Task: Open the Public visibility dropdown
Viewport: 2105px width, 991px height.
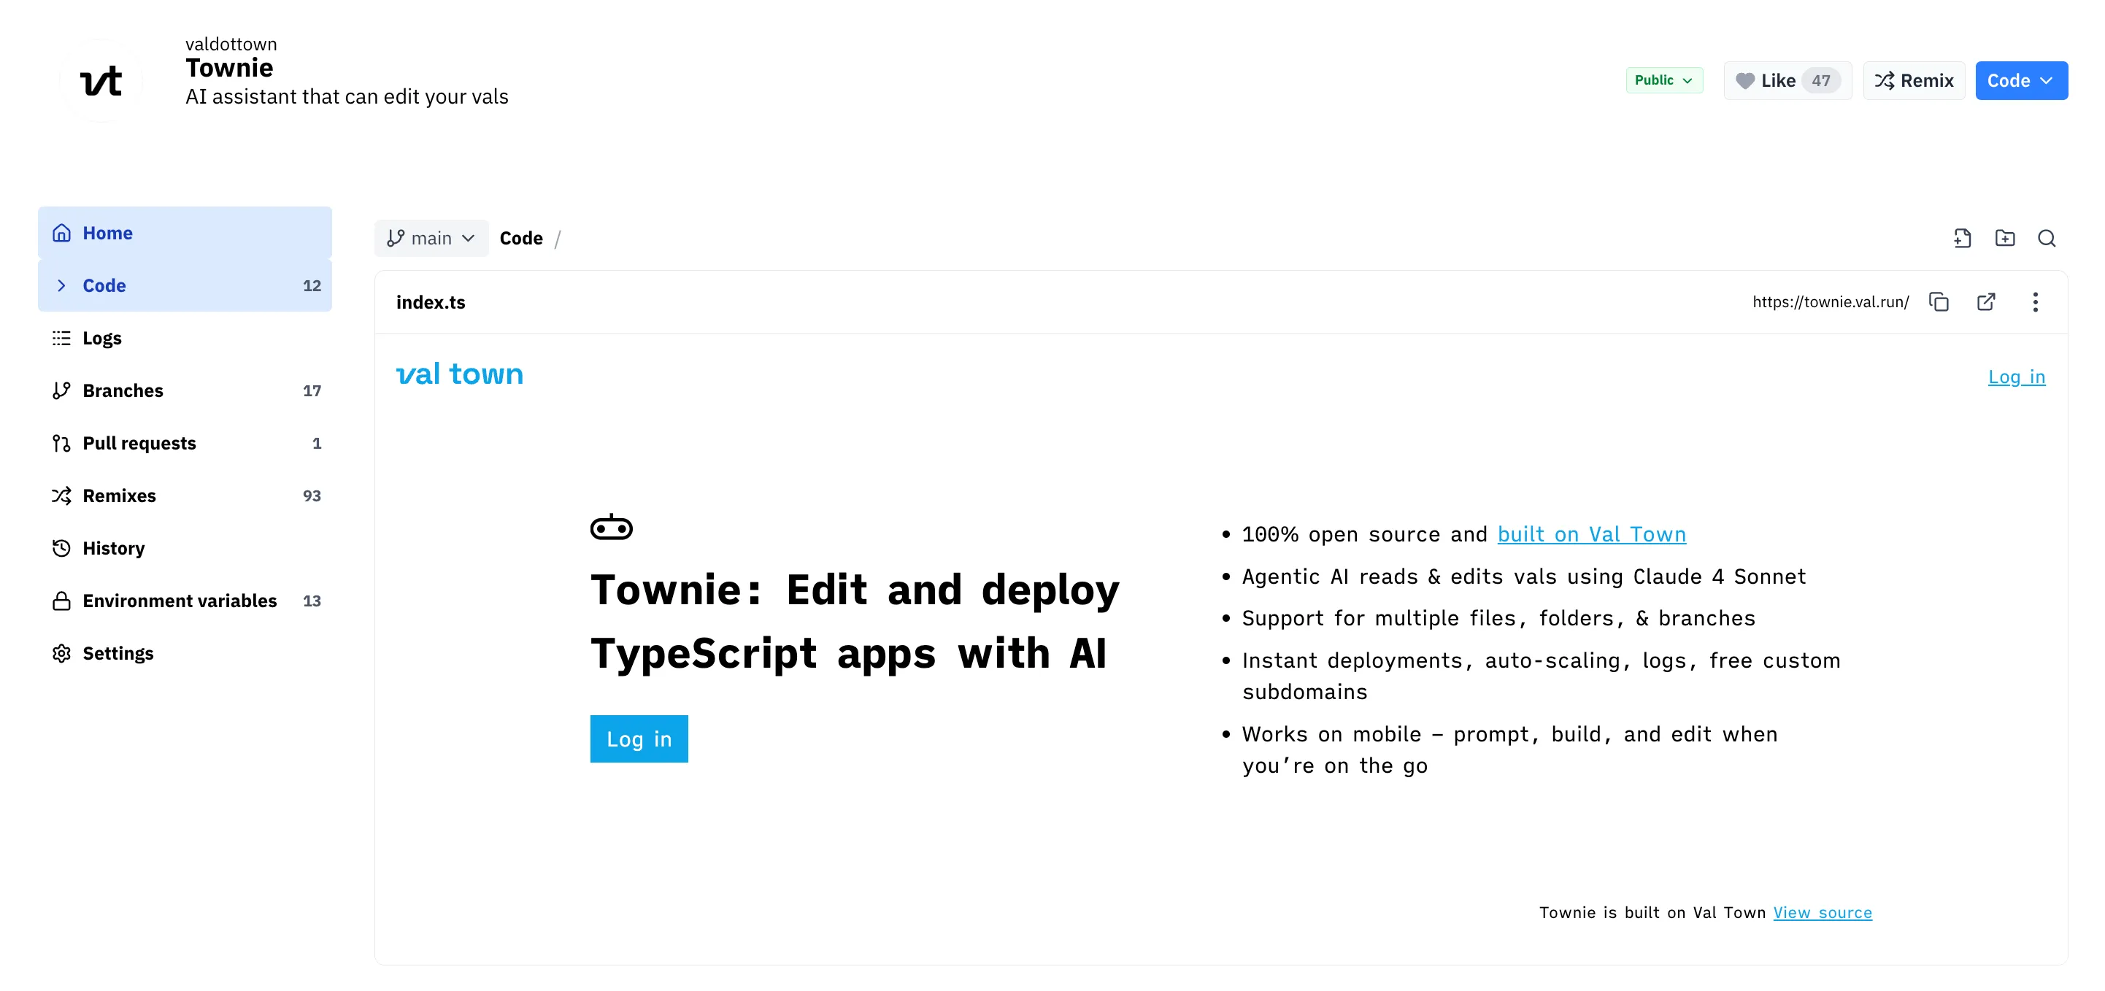Action: pyautogui.click(x=1663, y=80)
